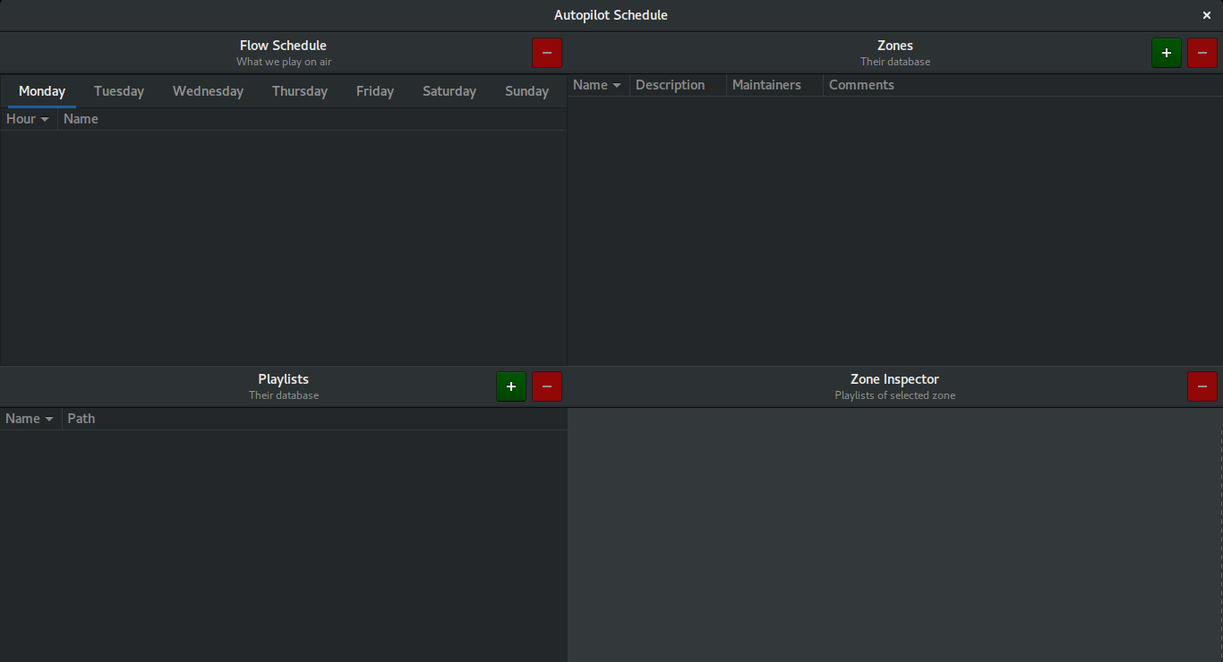This screenshot has height=662, width=1223.
Task: Delete selected zone using Zones minus button
Action: click(x=1202, y=53)
